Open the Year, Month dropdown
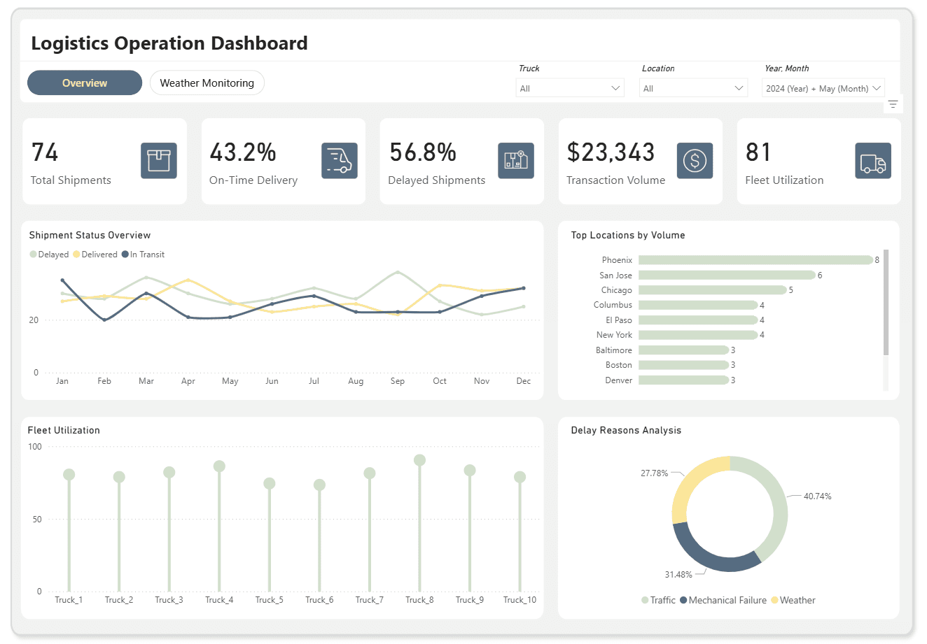 pyautogui.click(x=823, y=88)
